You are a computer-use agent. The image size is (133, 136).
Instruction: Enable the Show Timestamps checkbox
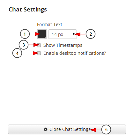[x=39, y=45]
